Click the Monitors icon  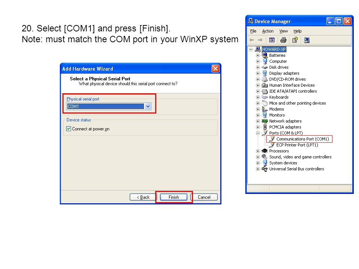click(x=265, y=115)
